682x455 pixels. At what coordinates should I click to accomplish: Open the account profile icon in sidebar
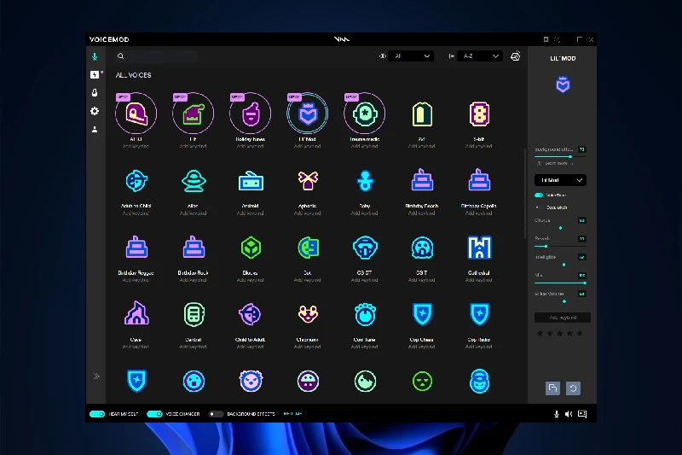95,129
